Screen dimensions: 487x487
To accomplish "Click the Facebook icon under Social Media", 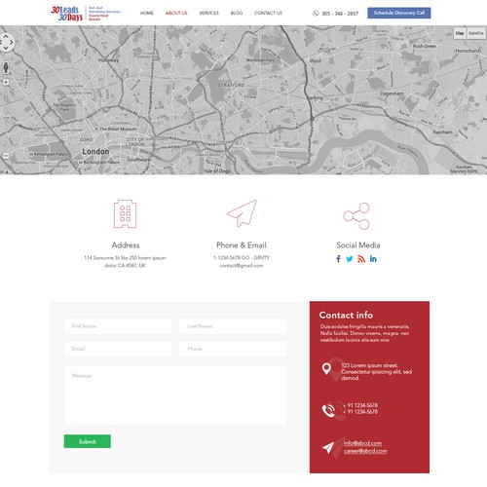I will 338,259.
